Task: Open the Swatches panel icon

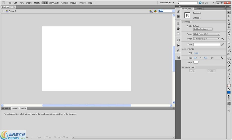Action: point(178,17)
